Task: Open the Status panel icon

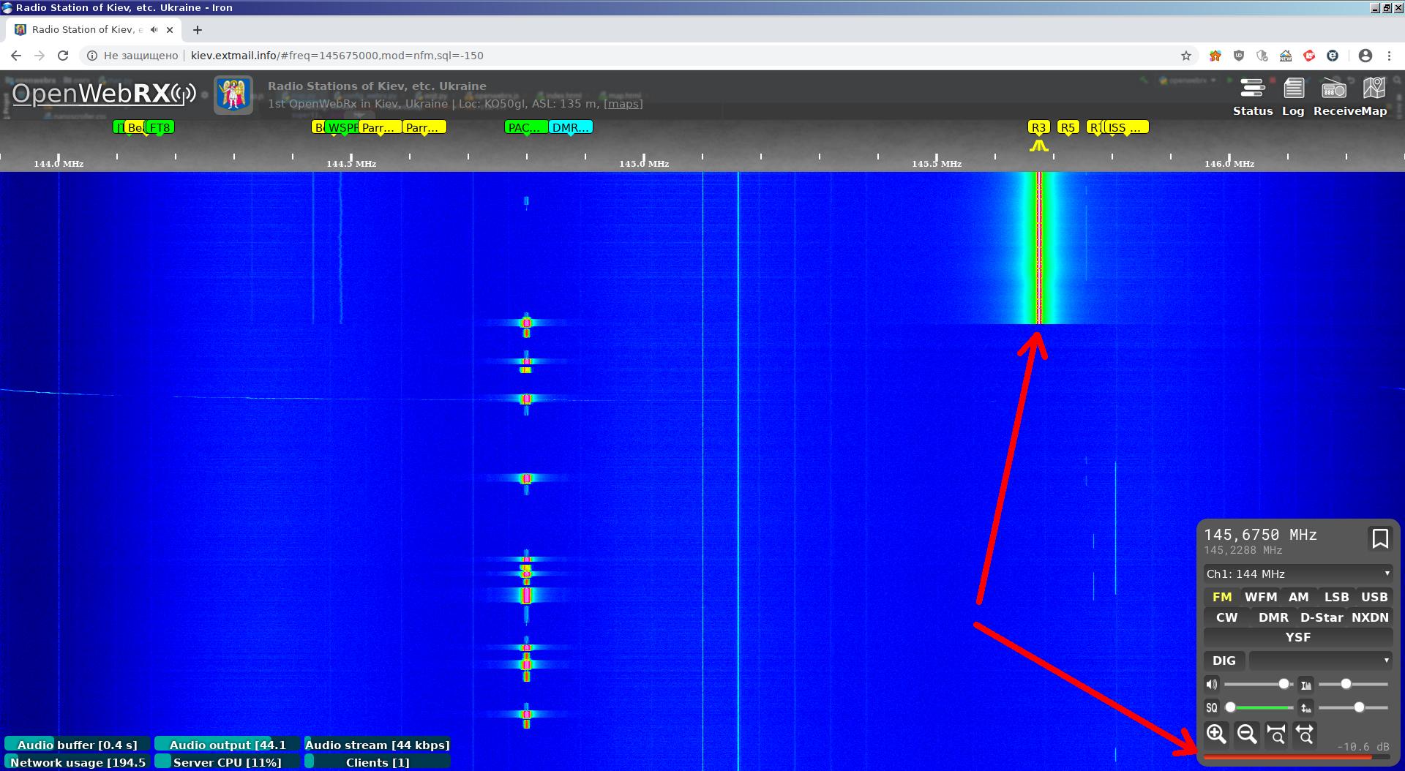Action: click(x=1252, y=90)
